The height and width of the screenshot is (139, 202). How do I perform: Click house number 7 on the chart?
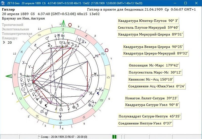point(111,59)
